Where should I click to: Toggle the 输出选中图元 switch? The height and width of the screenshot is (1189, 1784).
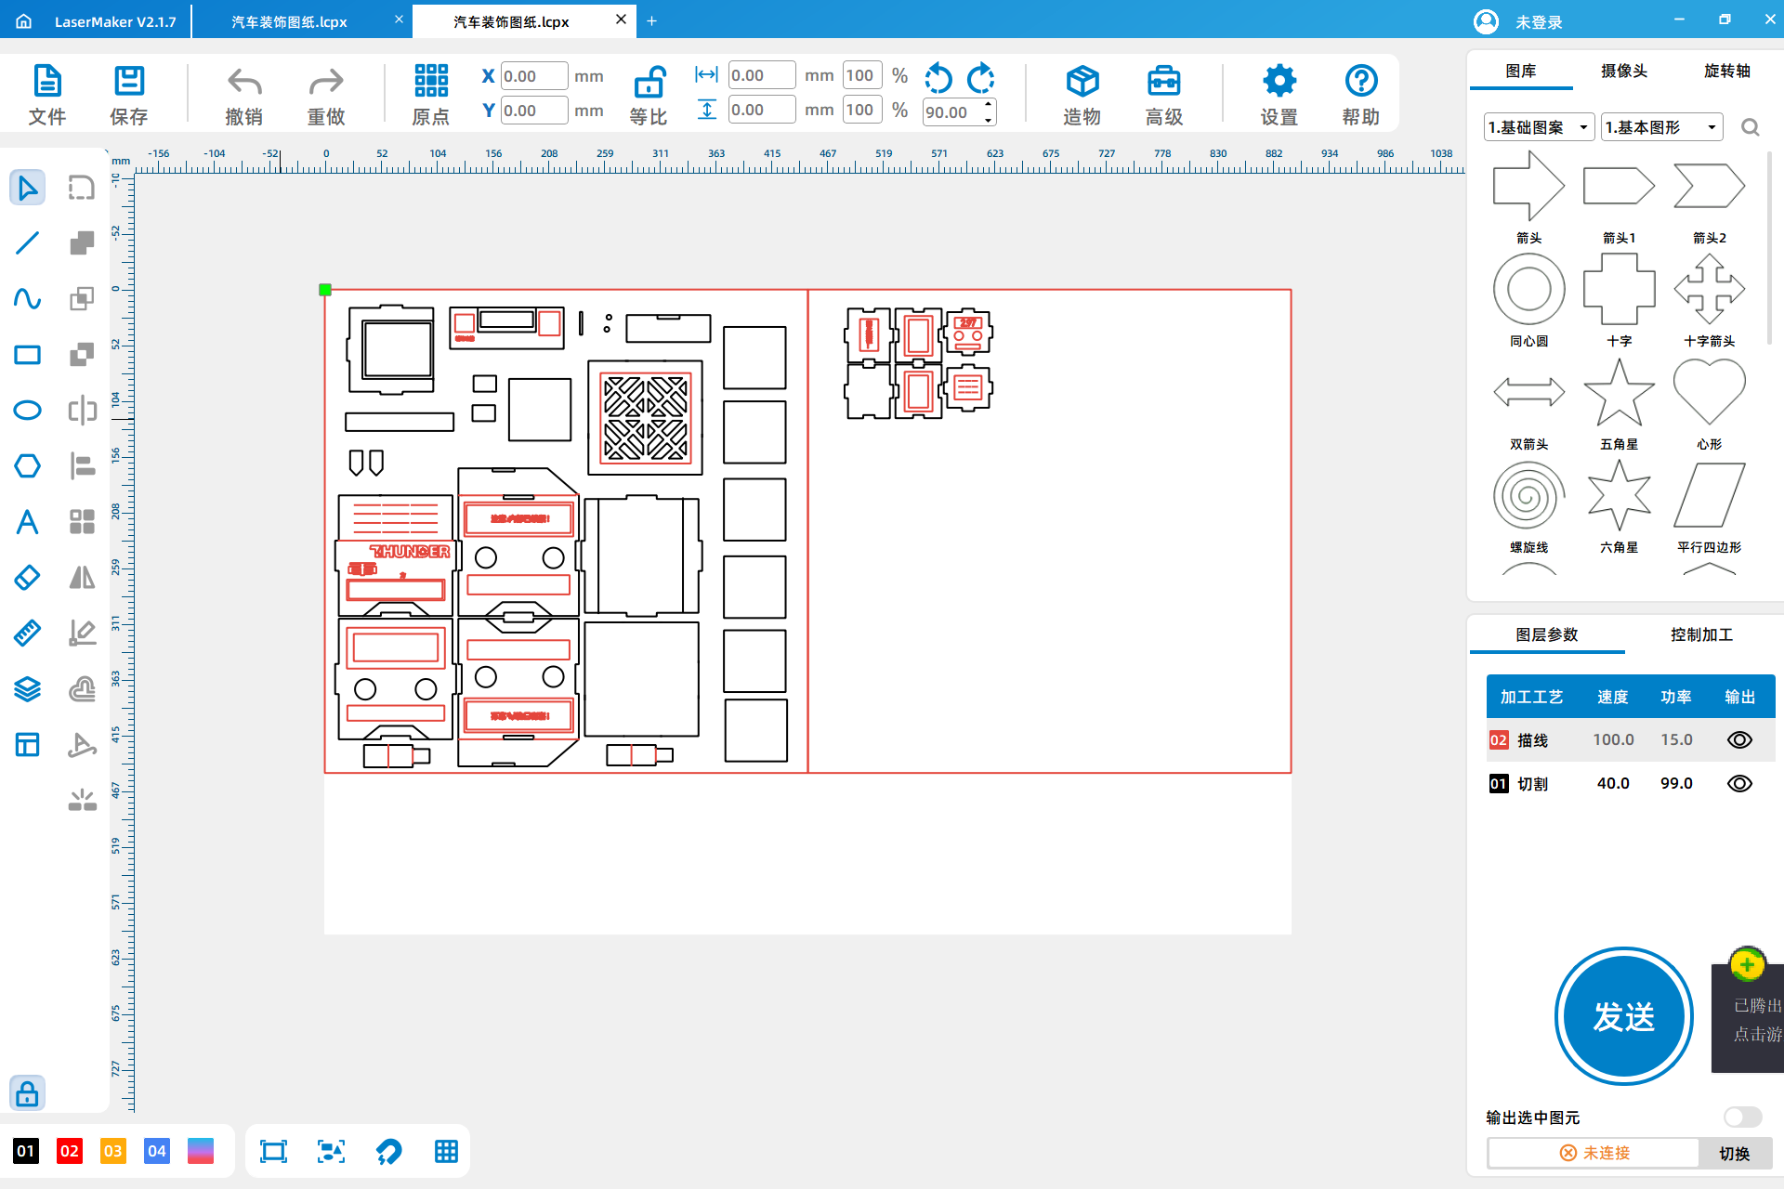tap(1742, 1117)
